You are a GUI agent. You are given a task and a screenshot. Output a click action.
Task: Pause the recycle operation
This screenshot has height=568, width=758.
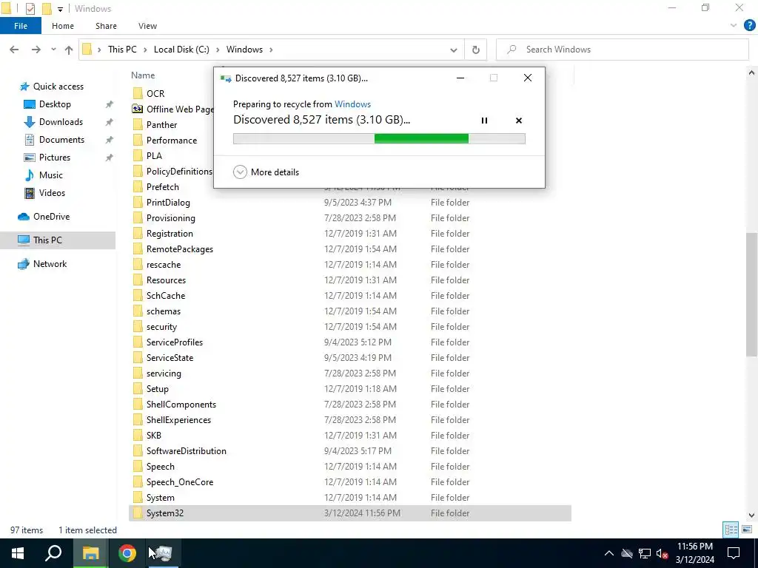coord(484,121)
